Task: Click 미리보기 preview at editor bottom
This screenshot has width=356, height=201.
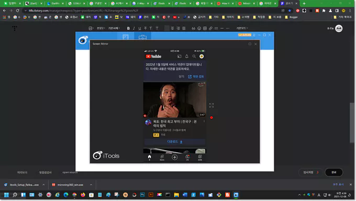Action: pyautogui.click(x=22, y=173)
